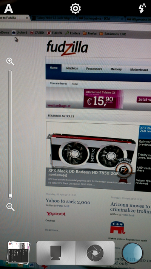The width and height of the screenshot is (151, 269).
Task: Switch to the Galaxy Note 5.3-inch tab
Action: pyautogui.click(x=54, y=18)
